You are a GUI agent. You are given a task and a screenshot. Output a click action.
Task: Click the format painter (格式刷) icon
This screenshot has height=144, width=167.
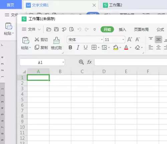56,41
